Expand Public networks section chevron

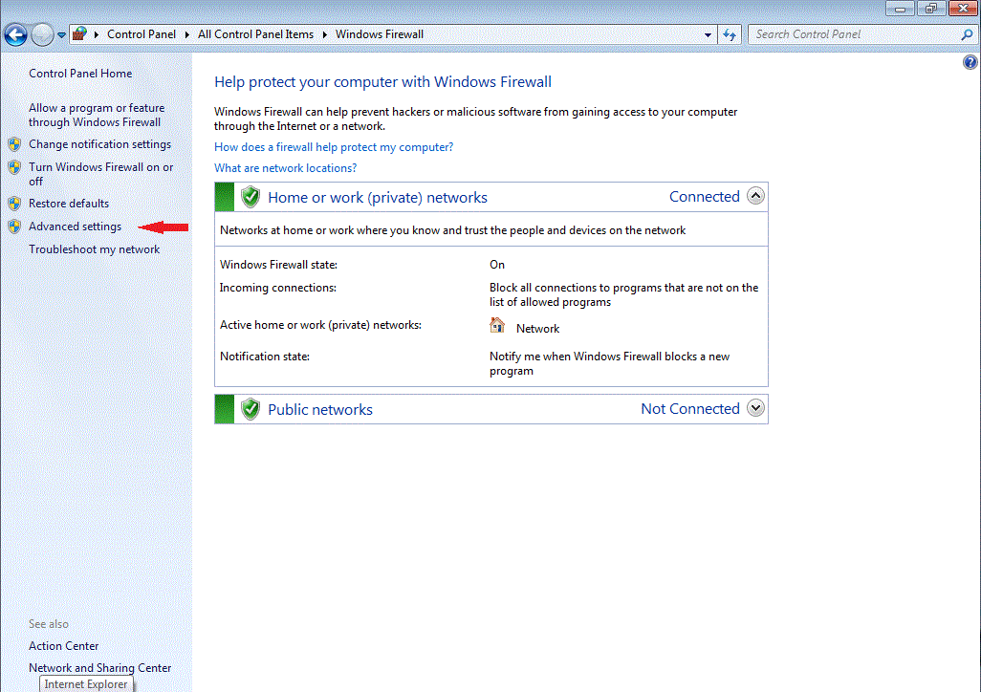[755, 408]
